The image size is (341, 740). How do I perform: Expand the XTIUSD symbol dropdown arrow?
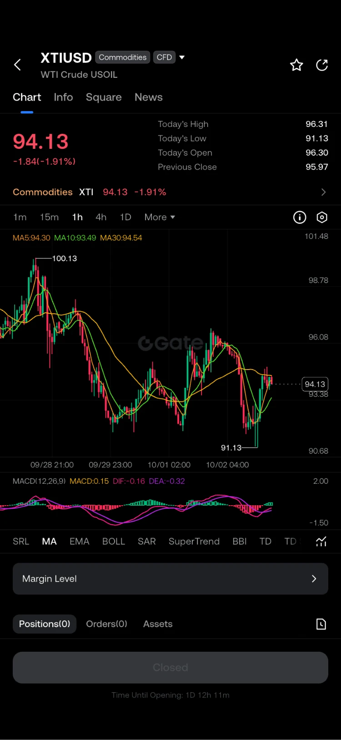tap(182, 57)
